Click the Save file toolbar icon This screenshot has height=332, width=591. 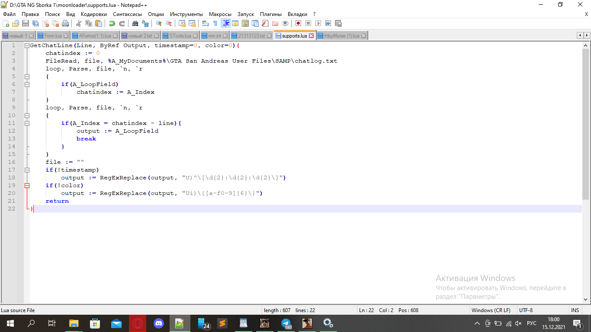click(26, 23)
